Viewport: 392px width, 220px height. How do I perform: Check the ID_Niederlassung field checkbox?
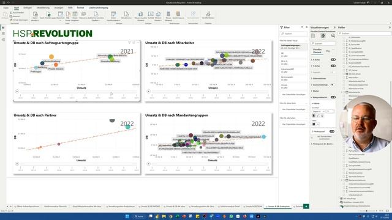(344, 41)
